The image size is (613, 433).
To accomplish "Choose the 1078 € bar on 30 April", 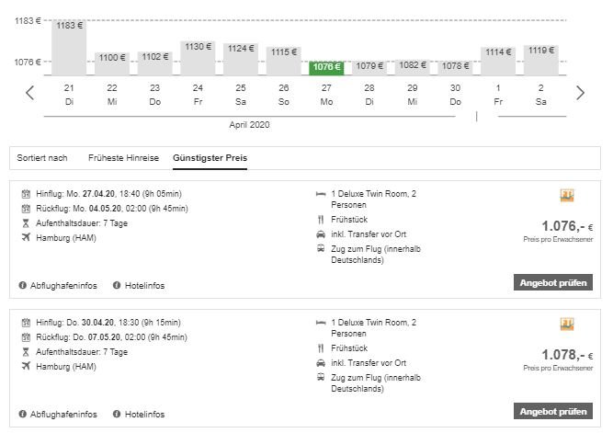I will tap(455, 66).
